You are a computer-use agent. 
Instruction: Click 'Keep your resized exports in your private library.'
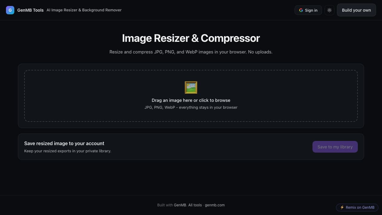68,151
